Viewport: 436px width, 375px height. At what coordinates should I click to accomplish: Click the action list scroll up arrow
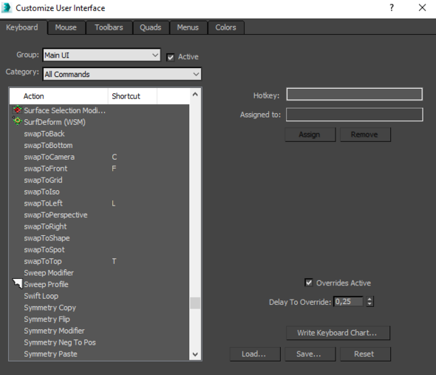(195, 95)
